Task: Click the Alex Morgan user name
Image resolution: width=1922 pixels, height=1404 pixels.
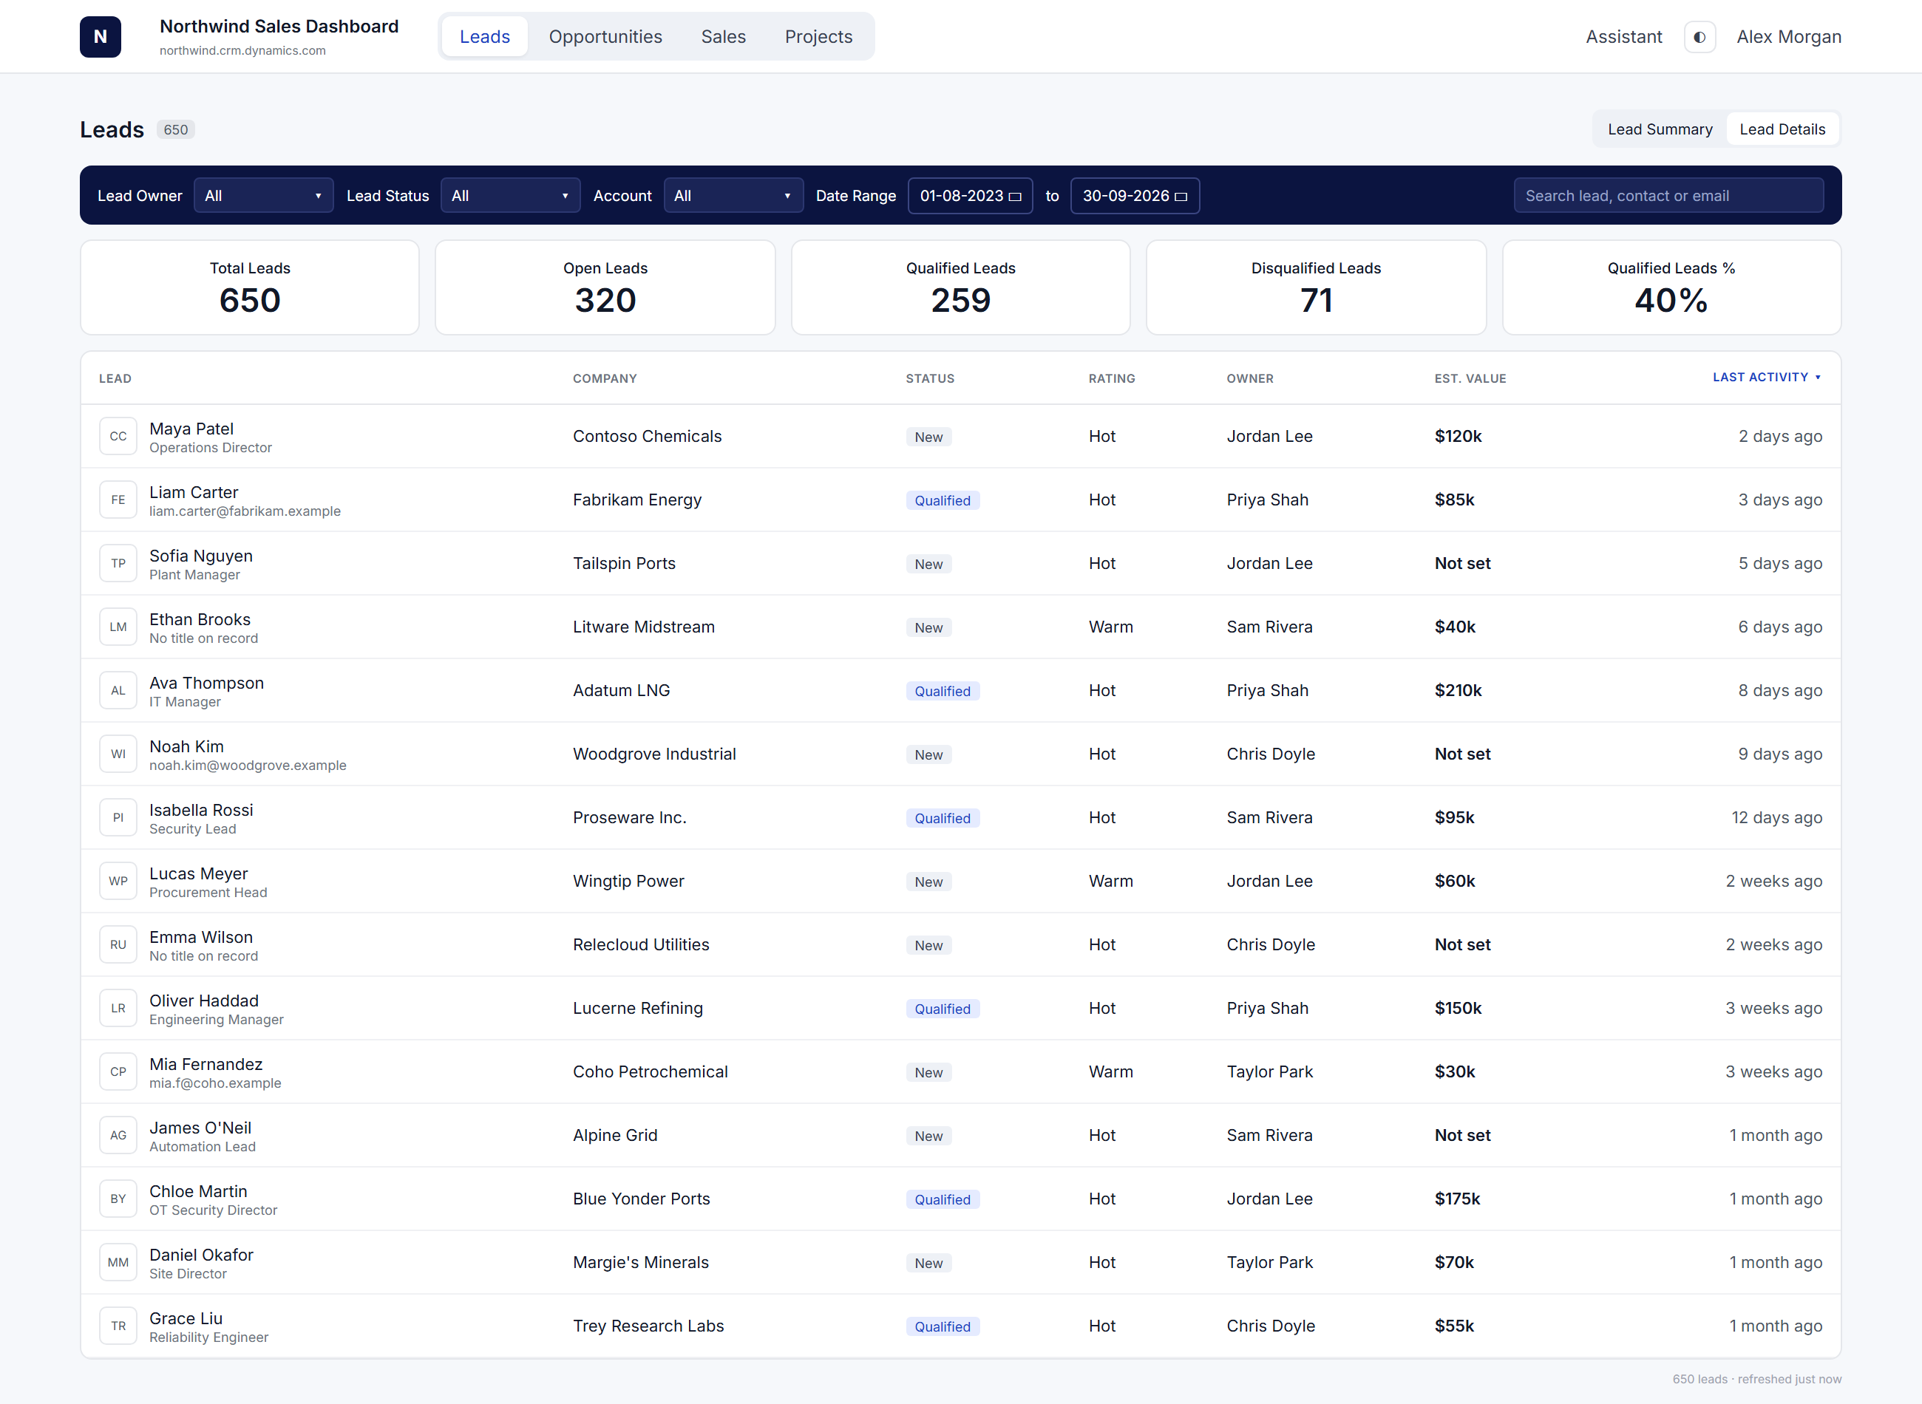Action: tap(1788, 36)
